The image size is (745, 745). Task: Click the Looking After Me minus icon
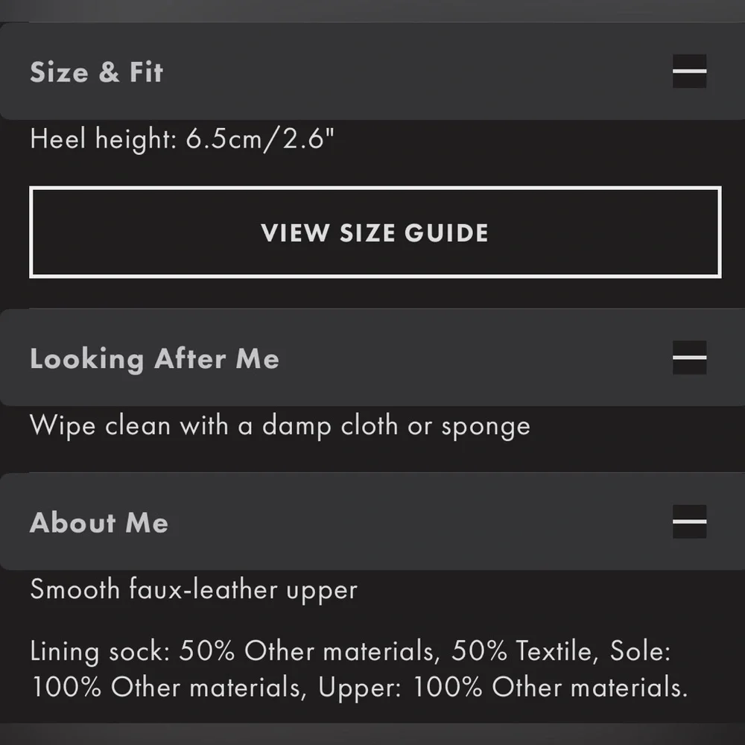689,358
